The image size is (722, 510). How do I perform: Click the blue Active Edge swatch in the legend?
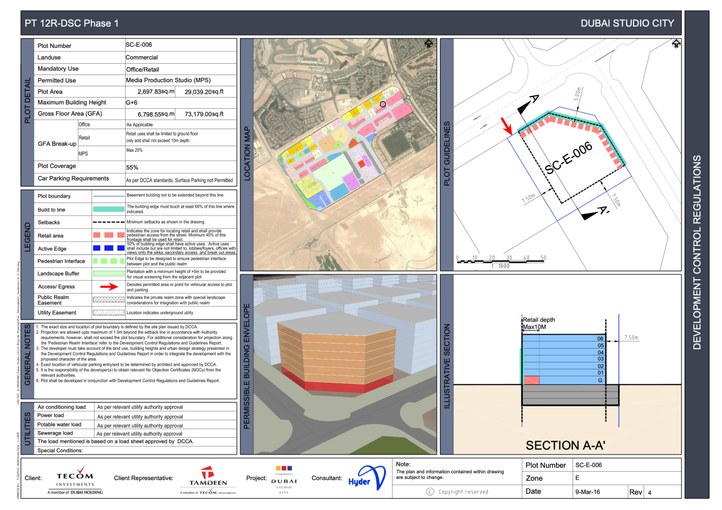coord(108,248)
